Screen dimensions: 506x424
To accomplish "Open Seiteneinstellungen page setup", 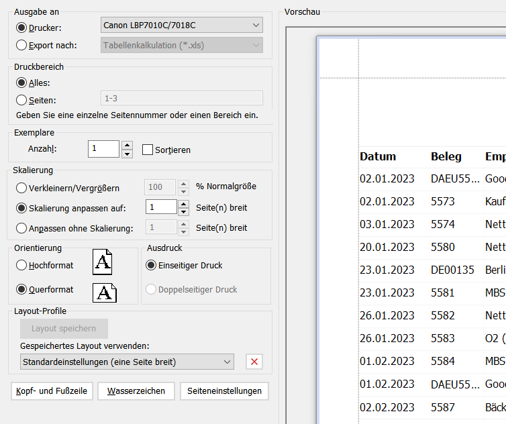I will [x=224, y=391].
